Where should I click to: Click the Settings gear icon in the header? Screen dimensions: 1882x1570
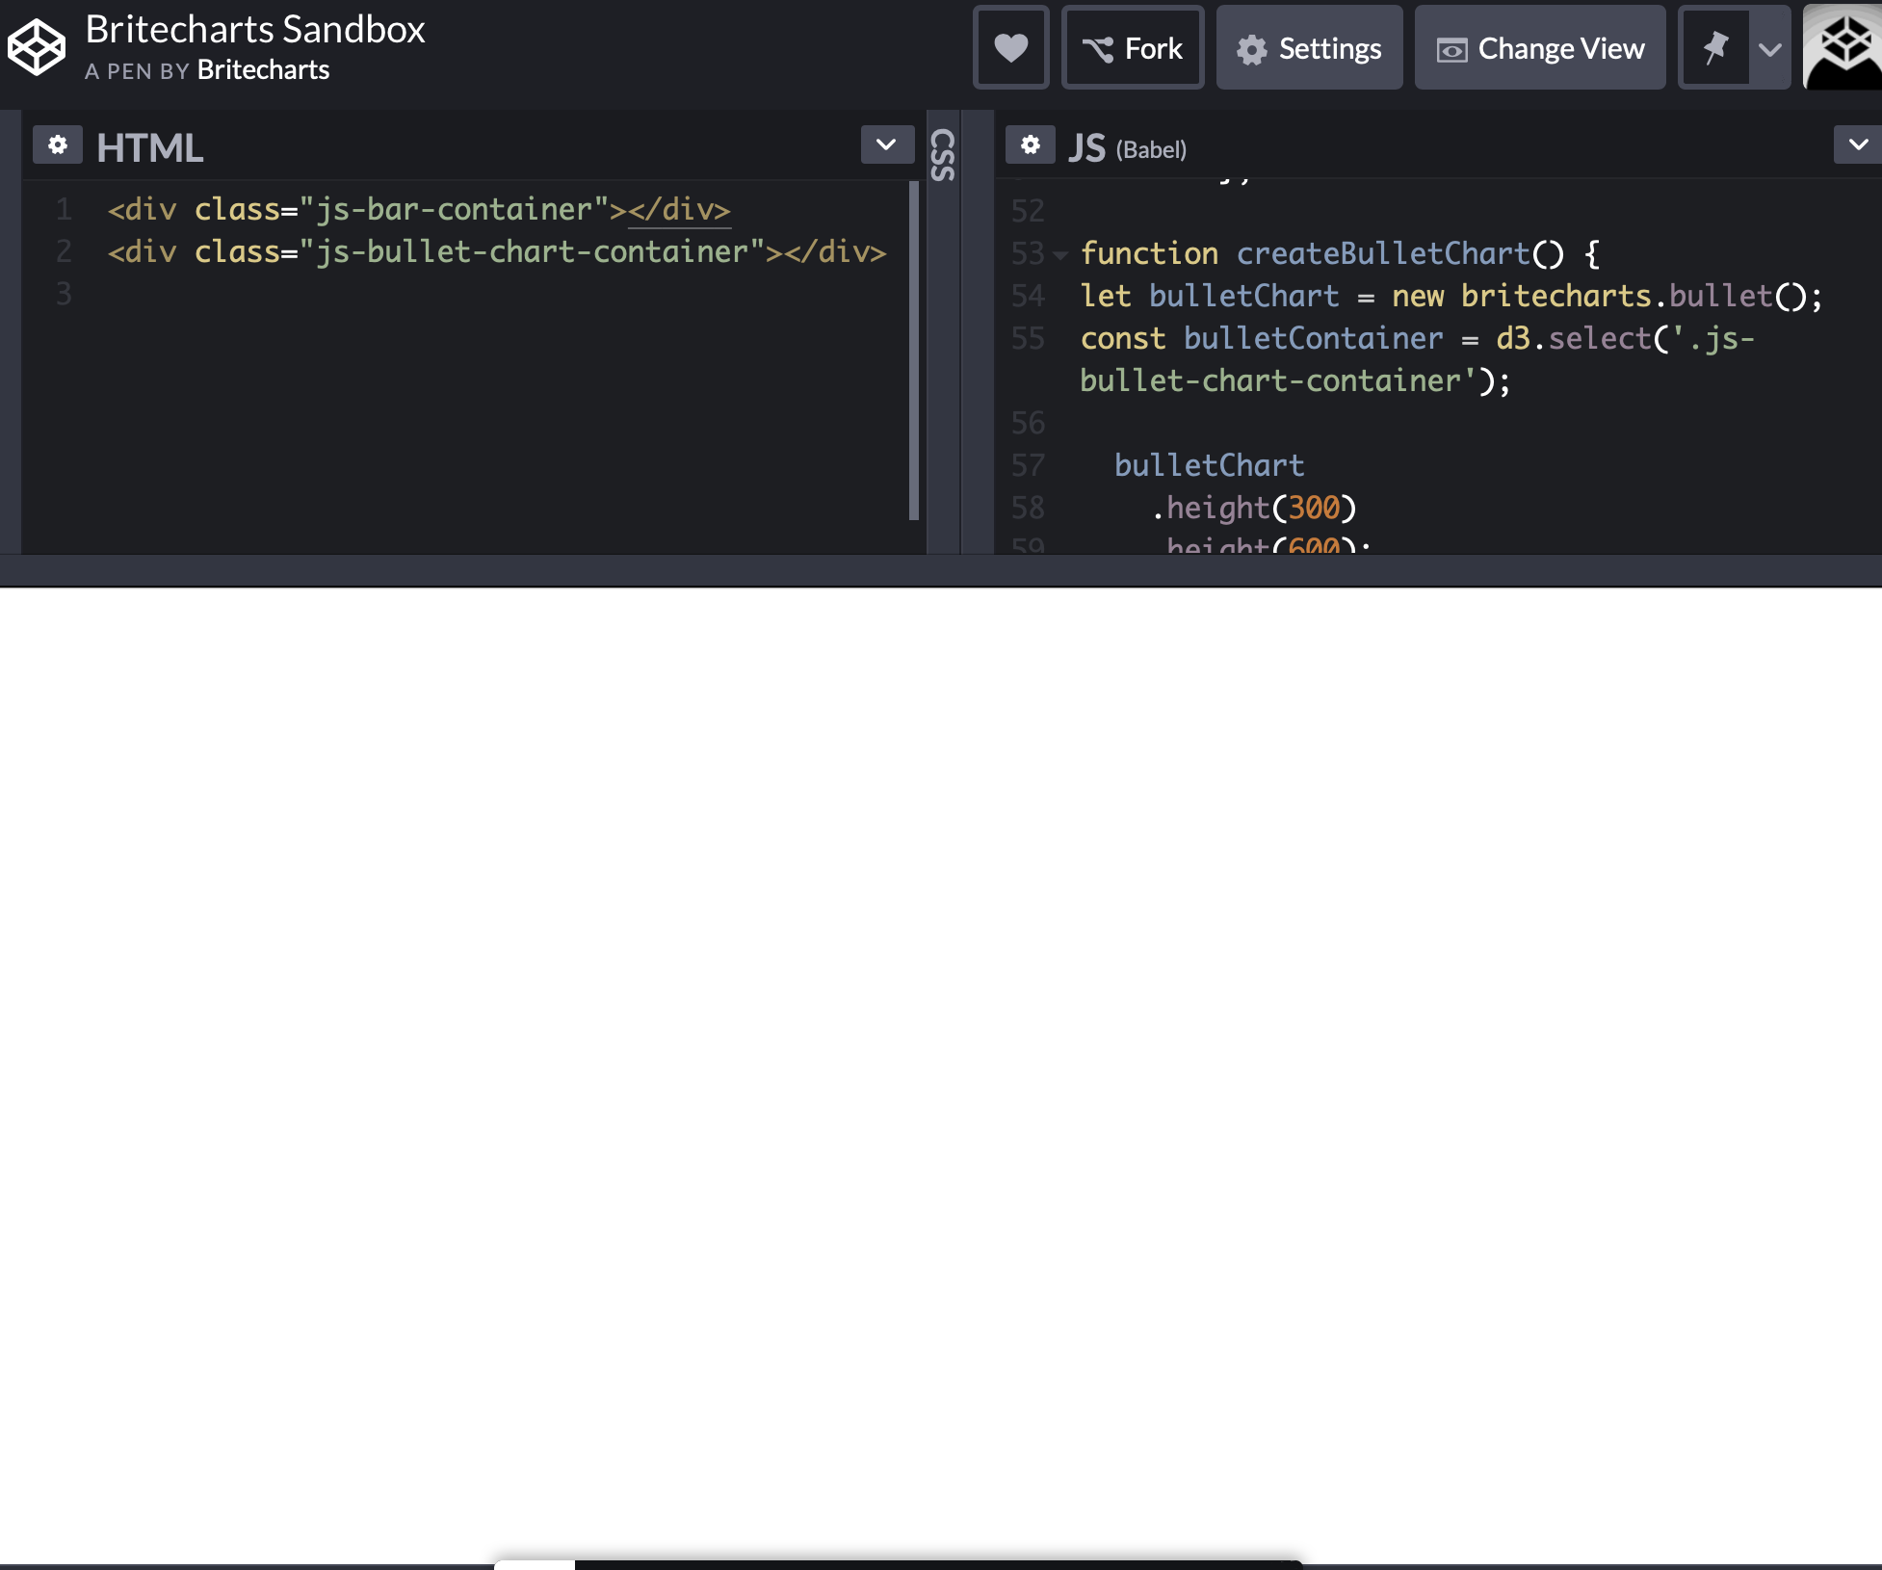point(1252,48)
